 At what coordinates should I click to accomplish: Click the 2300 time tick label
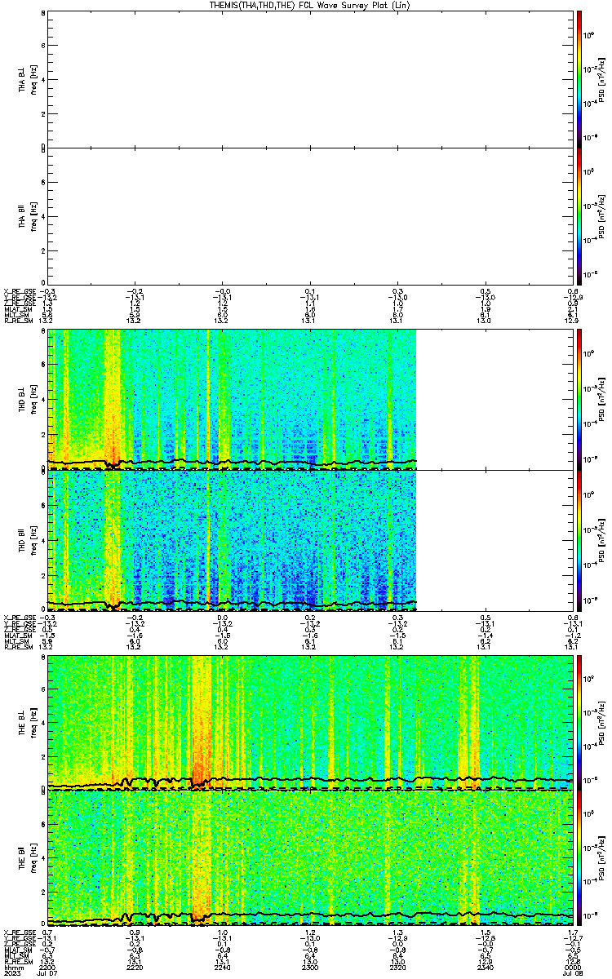pos(310,968)
